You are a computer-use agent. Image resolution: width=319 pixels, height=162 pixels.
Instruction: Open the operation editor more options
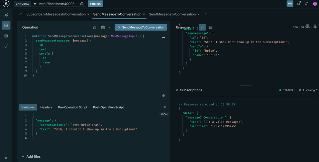[x=163, y=37]
